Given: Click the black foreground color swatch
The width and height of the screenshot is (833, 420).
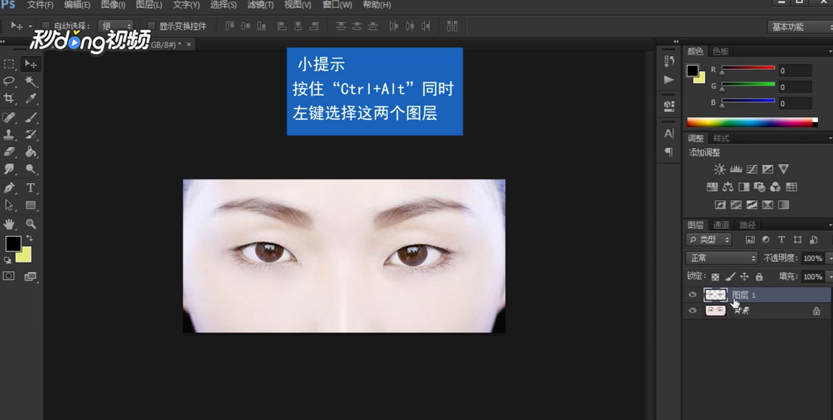Looking at the screenshot, I should [13, 246].
